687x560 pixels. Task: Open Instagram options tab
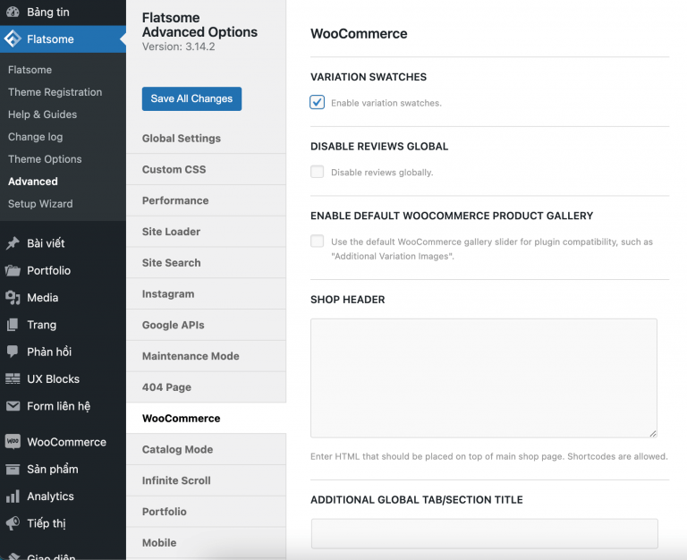click(206, 294)
